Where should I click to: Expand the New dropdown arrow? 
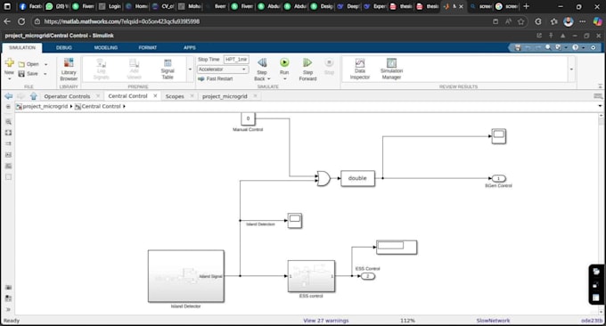click(9, 78)
